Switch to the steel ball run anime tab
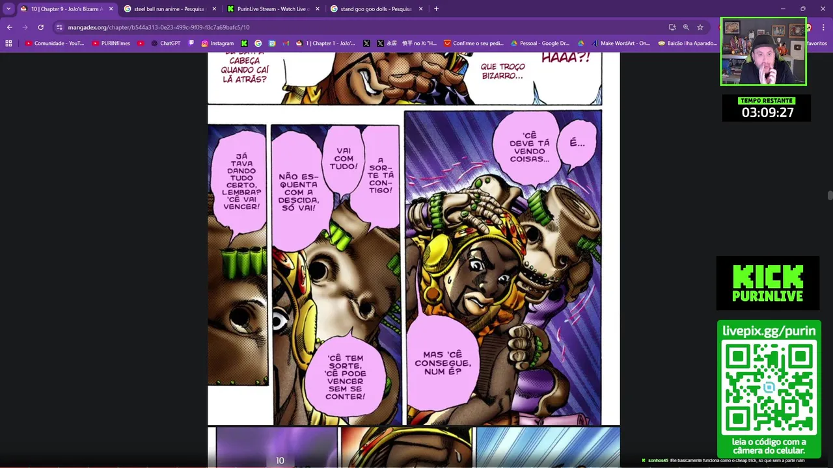833x468 pixels. coord(169,9)
